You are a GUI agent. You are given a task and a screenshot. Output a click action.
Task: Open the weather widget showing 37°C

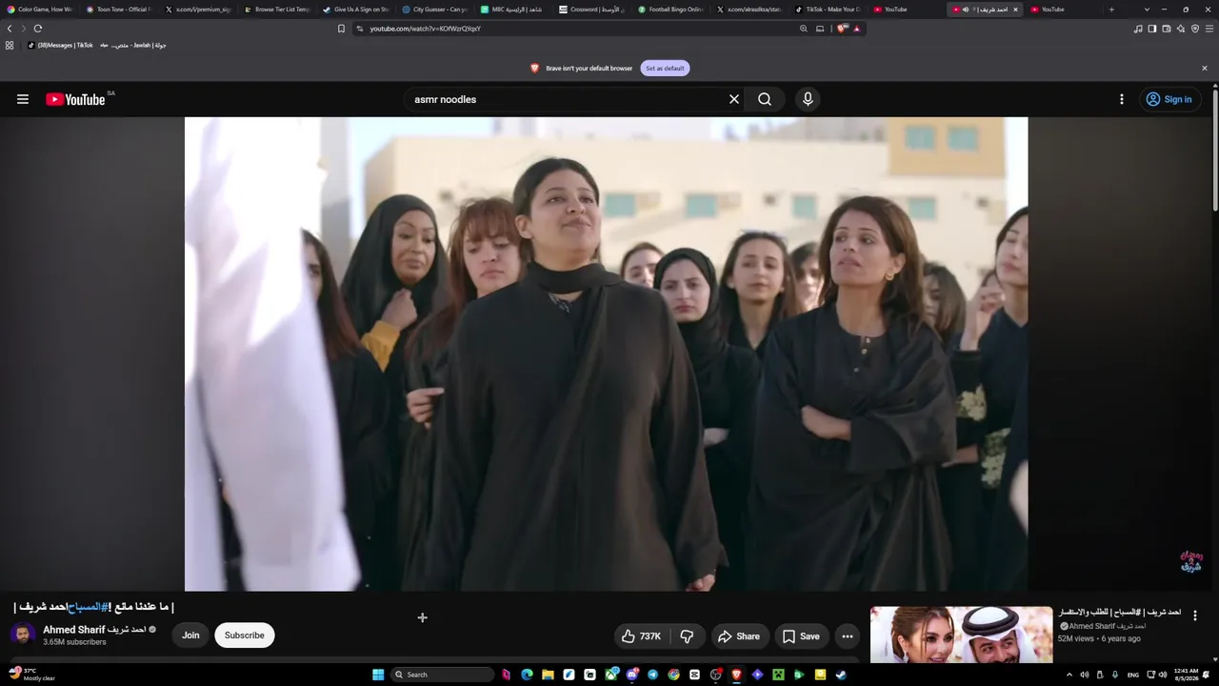coord(33,675)
